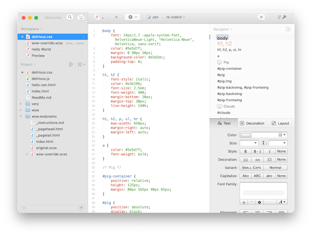The image size is (312, 236).
Task: Apply overline decoration
Action: point(269,159)
